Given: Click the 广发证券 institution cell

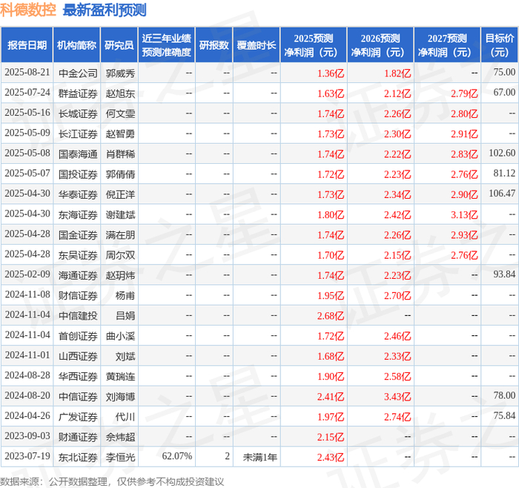Looking at the screenshot, I should pyautogui.click(x=78, y=417).
